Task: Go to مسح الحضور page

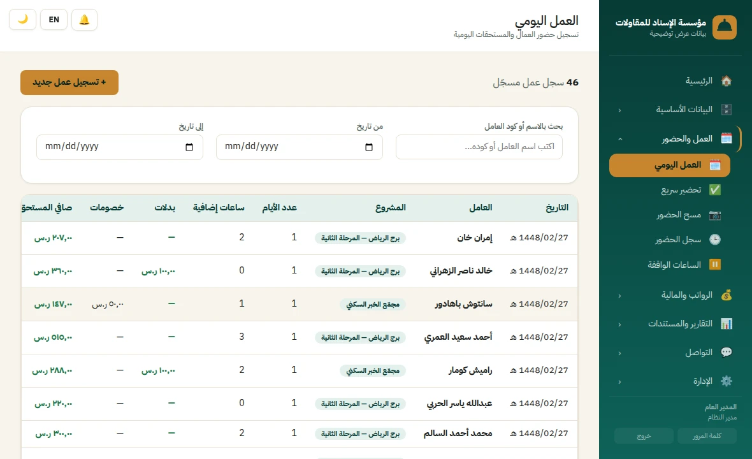Action: point(670,215)
